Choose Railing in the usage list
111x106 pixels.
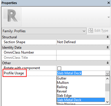click(x=81, y=87)
